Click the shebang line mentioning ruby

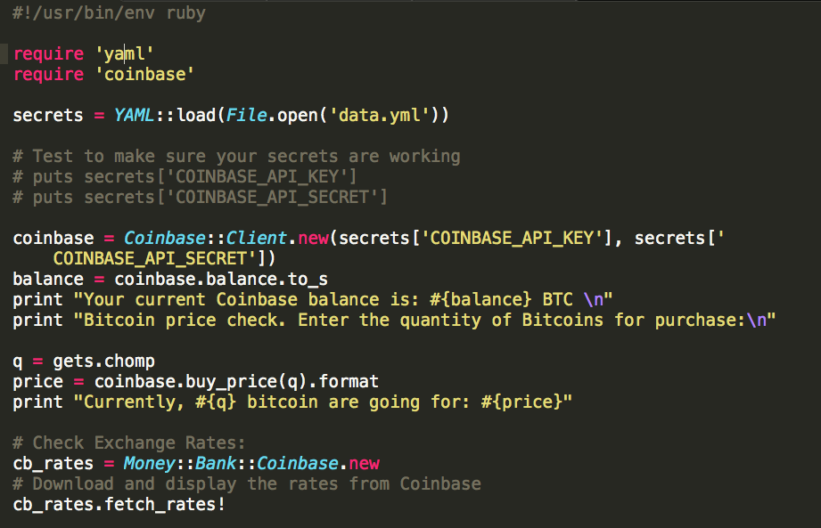coord(109,13)
